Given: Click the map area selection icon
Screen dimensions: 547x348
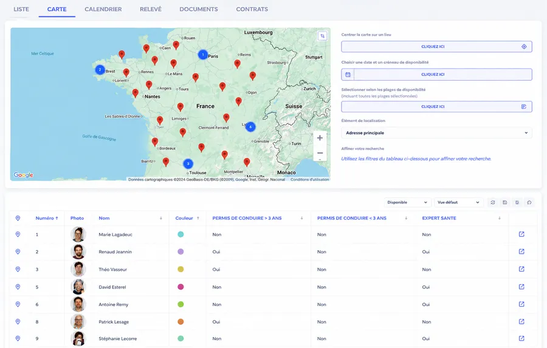Looking at the screenshot, I should click(x=322, y=36).
